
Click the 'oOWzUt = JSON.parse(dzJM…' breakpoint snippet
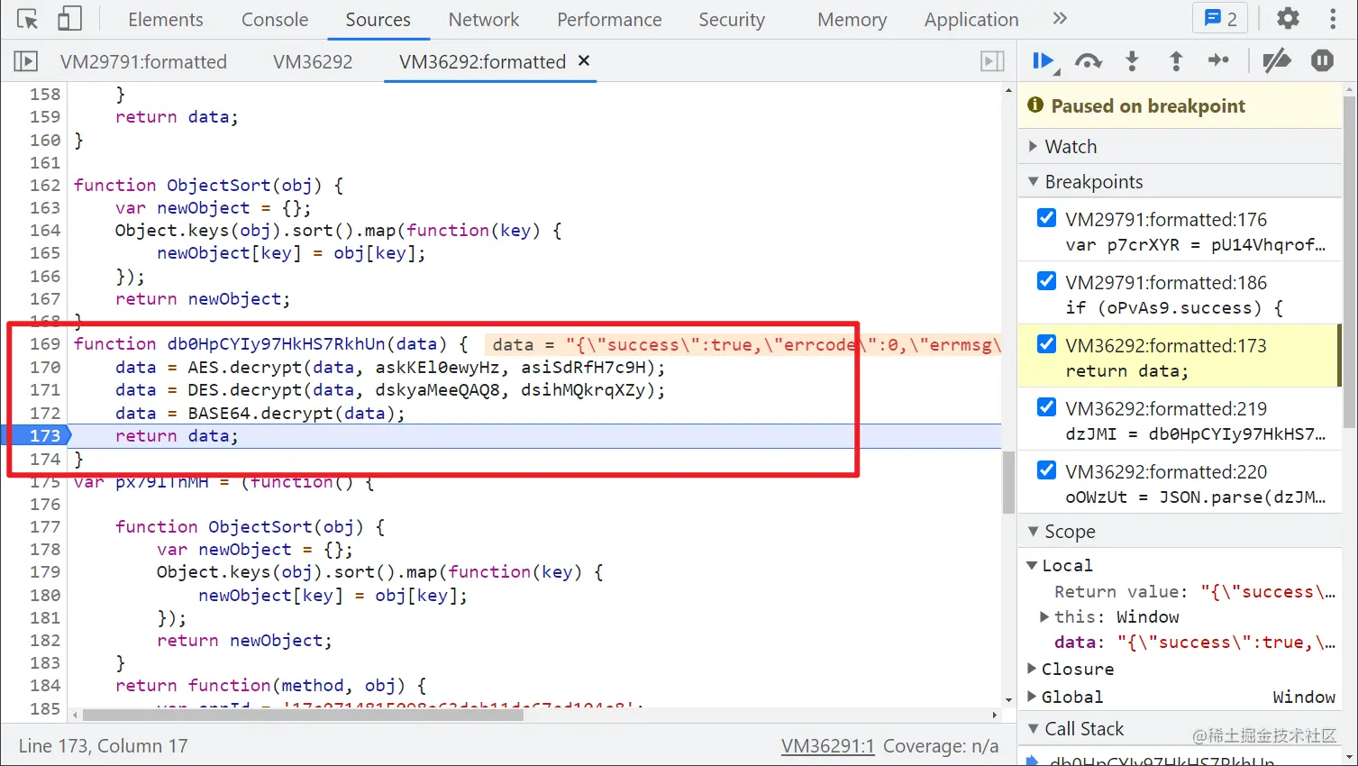[x=1195, y=497]
